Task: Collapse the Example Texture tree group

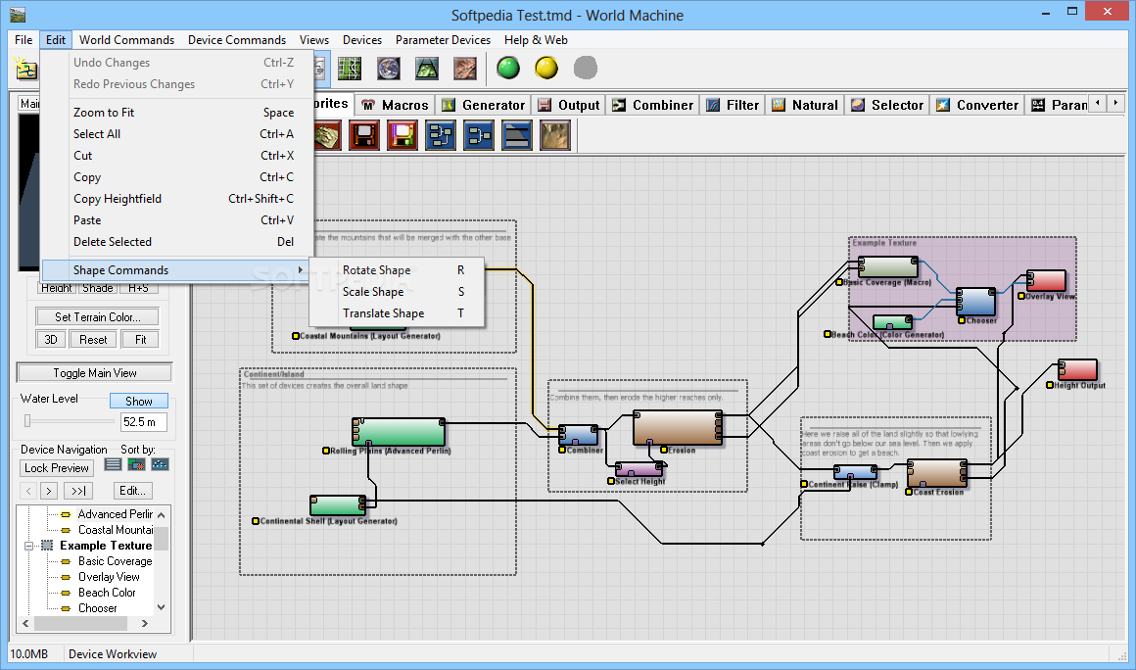Action: [x=29, y=546]
